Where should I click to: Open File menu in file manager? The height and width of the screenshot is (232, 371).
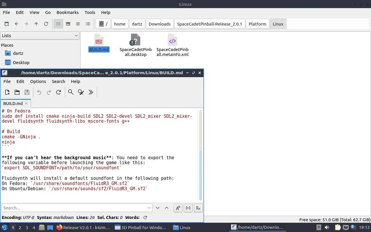pos(6,12)
